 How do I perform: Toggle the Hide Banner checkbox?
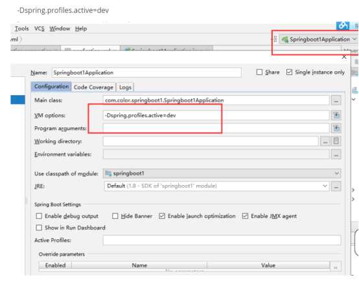pyautogui.click(x=115, y=216)
